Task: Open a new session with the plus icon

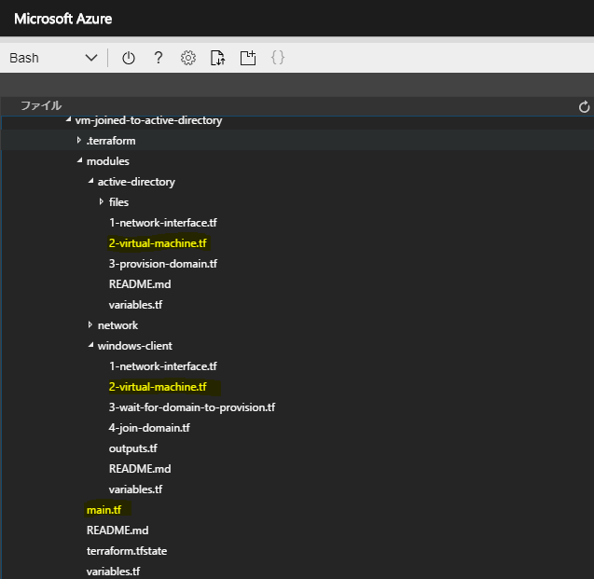Action: (x=248, y=58)
